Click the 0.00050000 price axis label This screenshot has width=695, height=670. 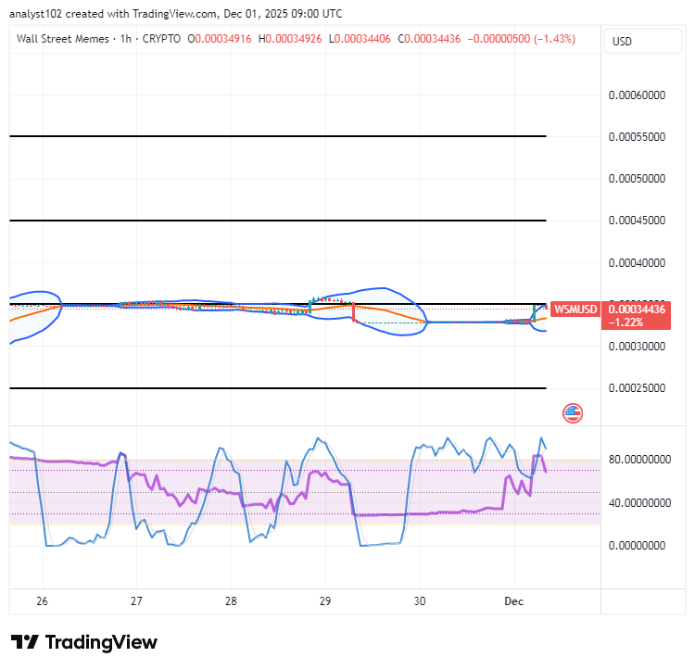point(637,179)
